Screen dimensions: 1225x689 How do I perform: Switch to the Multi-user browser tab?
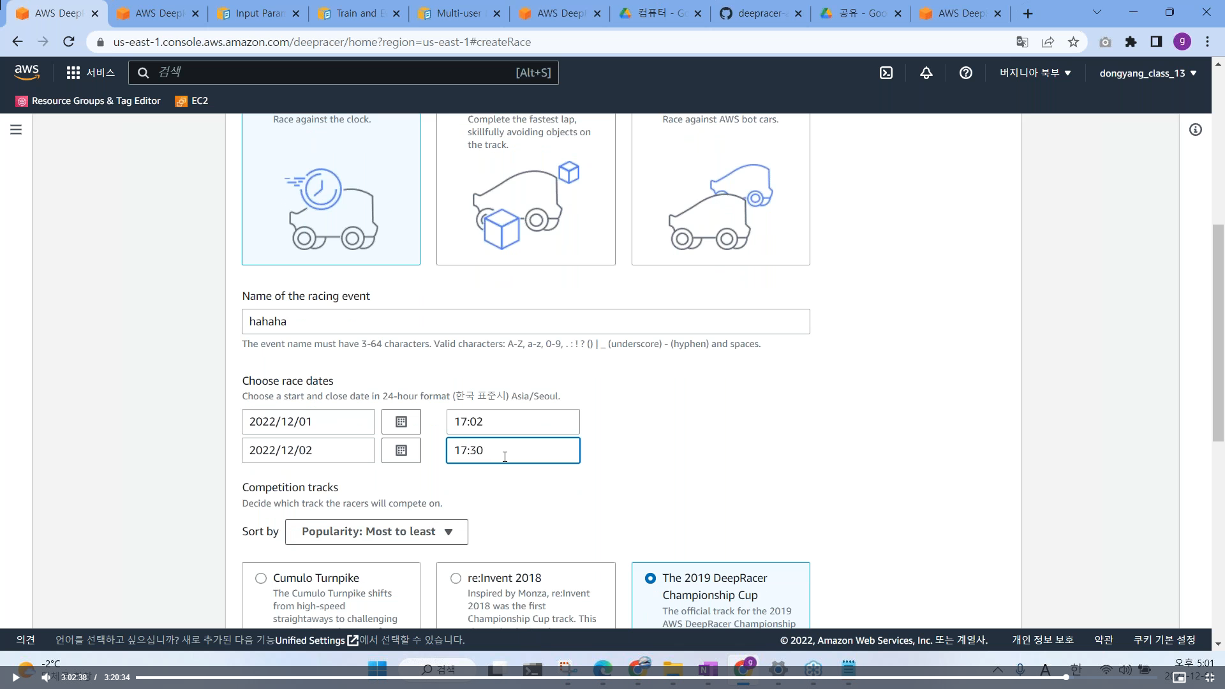point(457,13)
